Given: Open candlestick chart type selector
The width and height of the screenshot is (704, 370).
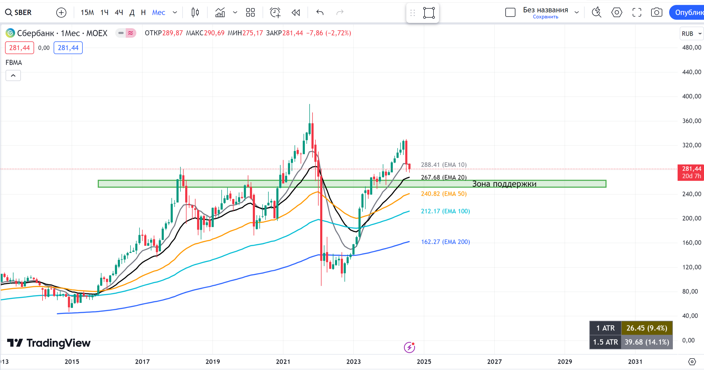Looking at the screenshot, I should point(195,13).
